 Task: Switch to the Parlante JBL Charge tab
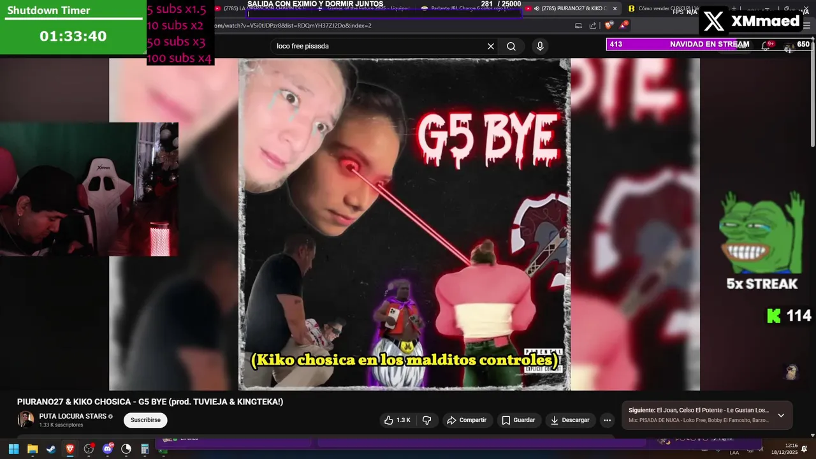[x=469, y=8]
